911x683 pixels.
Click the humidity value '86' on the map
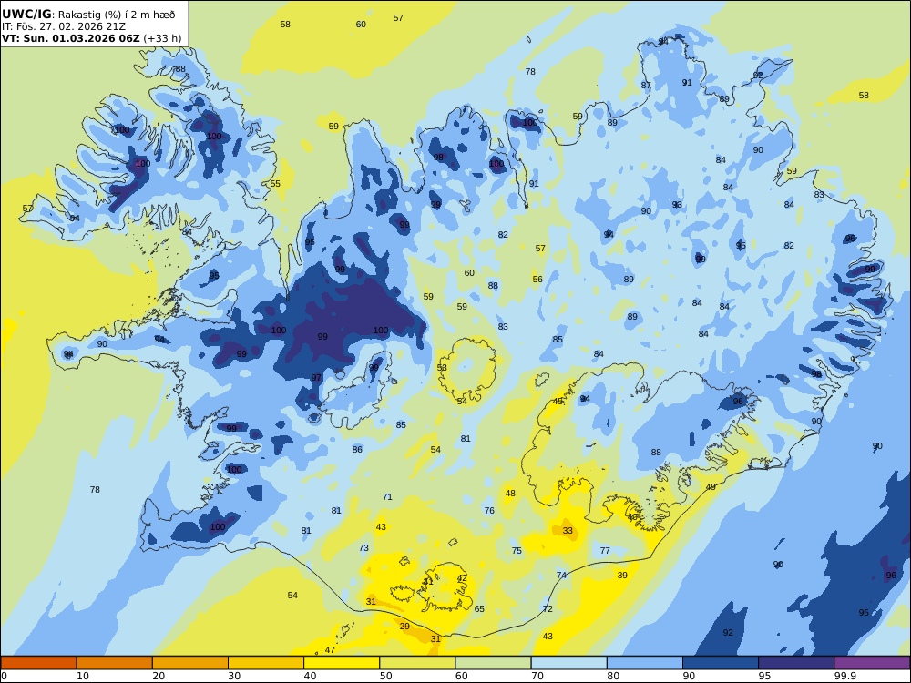pyautogui.click(x=357, y=450)
